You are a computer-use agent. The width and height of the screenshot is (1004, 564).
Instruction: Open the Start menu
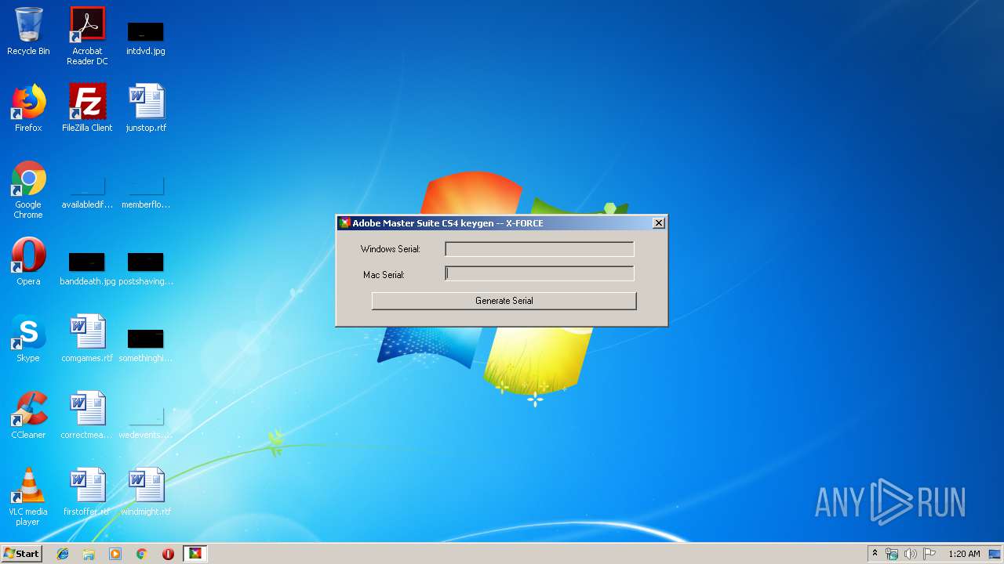(21, 554)
